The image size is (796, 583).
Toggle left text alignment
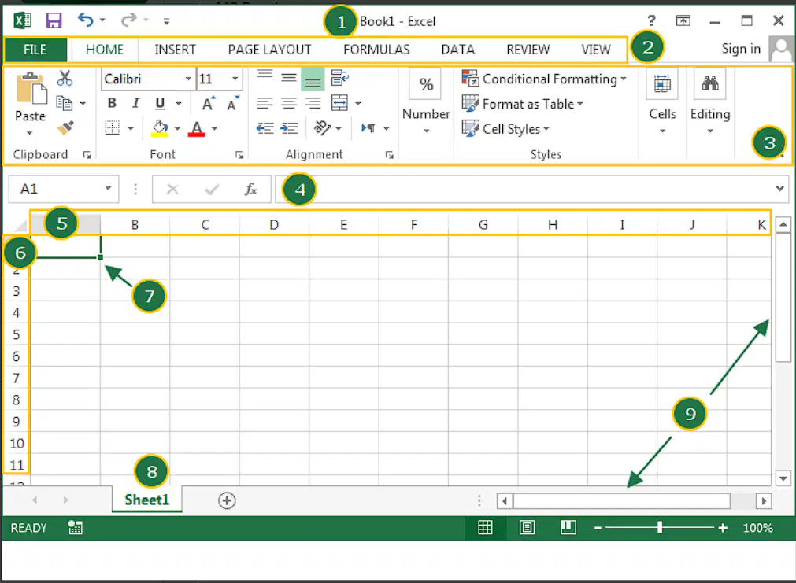tap(265, 104)
